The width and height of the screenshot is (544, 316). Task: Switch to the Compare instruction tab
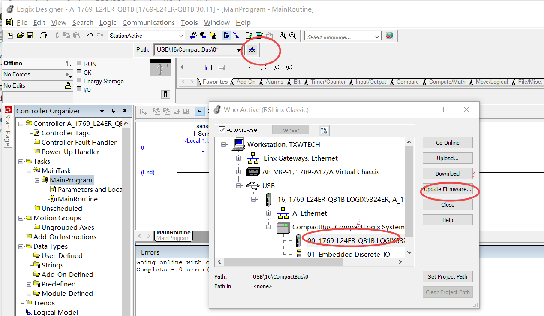tap(407, 82)
